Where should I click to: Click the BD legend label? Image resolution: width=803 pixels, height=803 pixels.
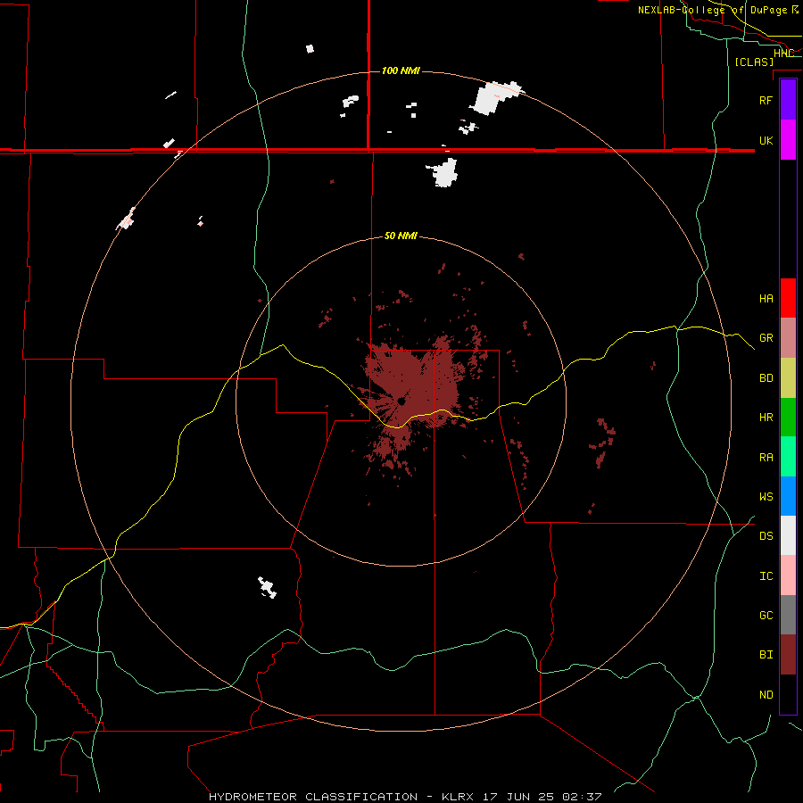pos(766,378)
